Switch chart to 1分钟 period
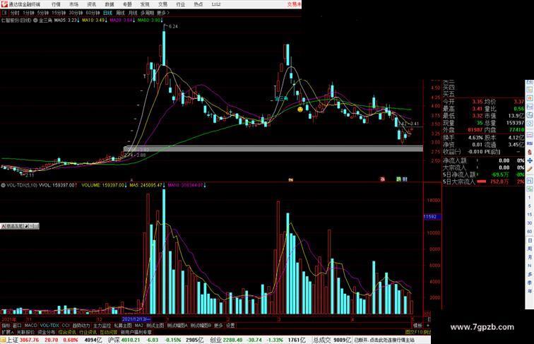This screenshot has height=344, width=534. [28, 13]
